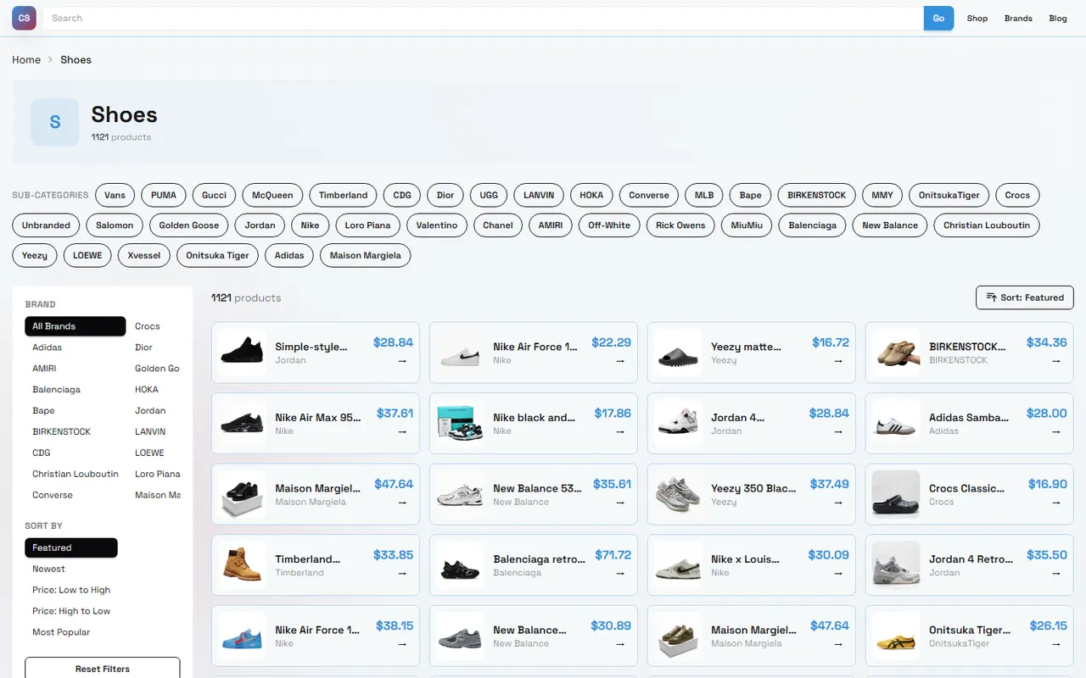This screenshot has width=1086, height=678.
Task: Click arrow icon on Onitsuka Tiger card
Action: (x=1056, y=644)
